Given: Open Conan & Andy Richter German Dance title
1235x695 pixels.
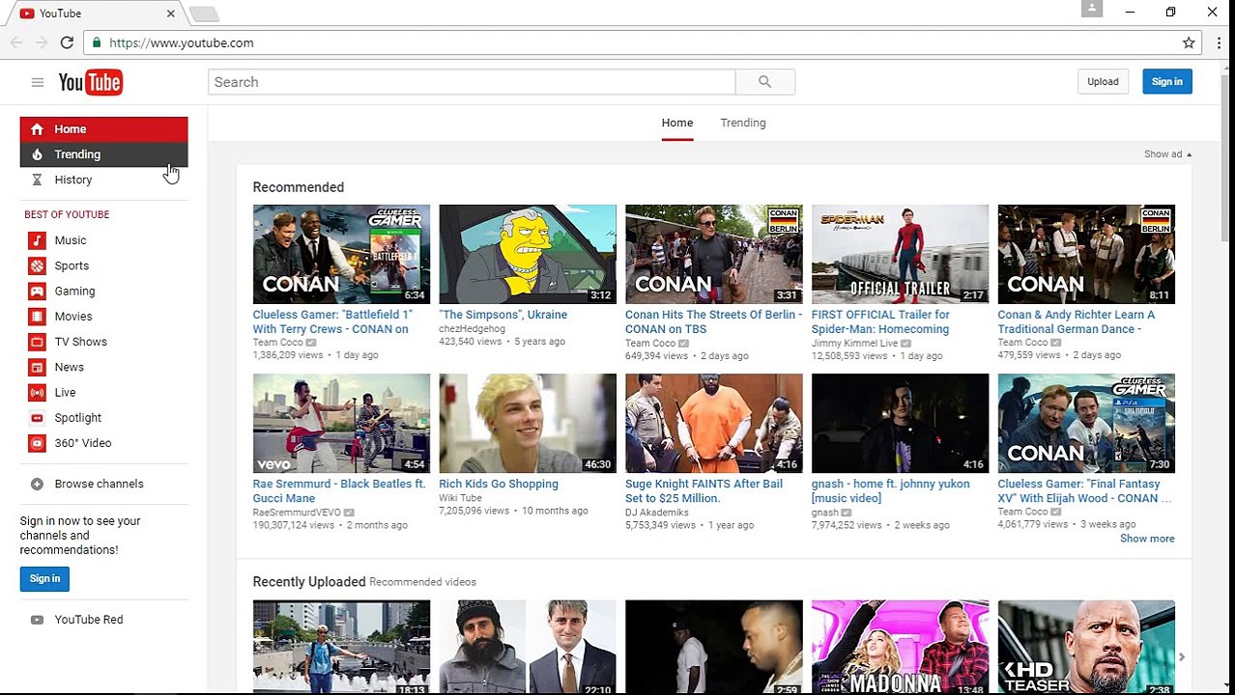Looking at the screenshot, I should coord(1077,321).
